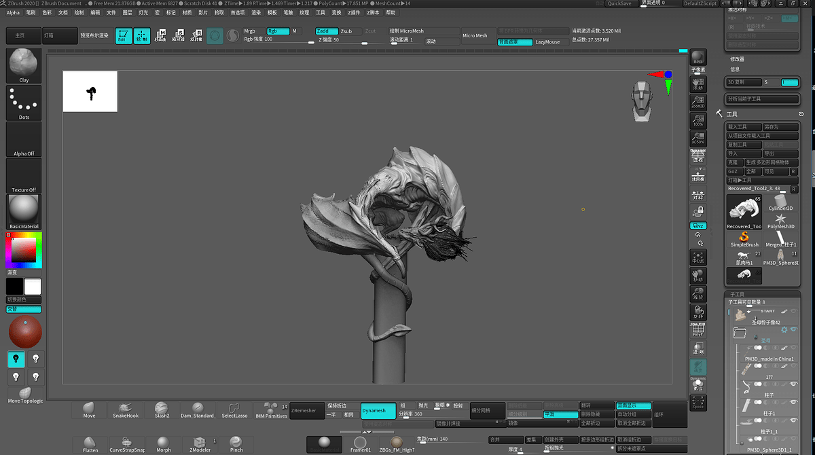Open the Z插件 menu
This screenshot has height=455, width=815.
(355, 12)
